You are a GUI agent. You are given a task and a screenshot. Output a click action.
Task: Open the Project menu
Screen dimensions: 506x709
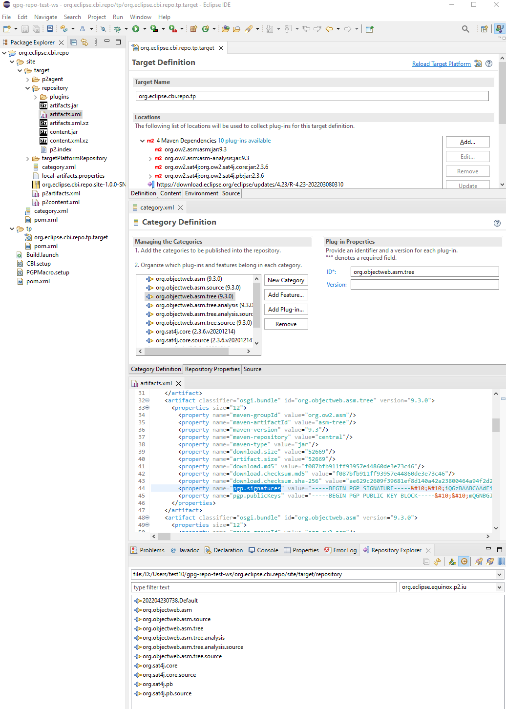click(x=97, y=17)
